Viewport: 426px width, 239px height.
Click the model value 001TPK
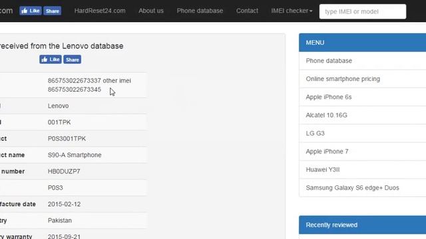pyautogui.click(x=59, y=122)
